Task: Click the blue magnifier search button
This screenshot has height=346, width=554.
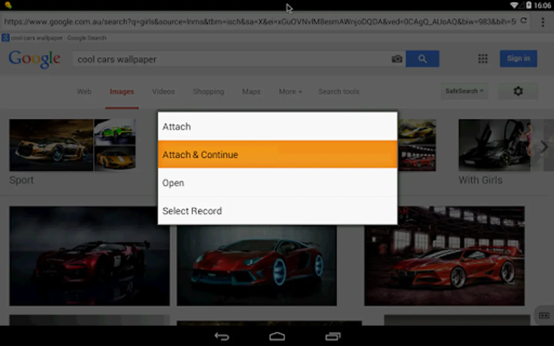Action: coord(422,59)
